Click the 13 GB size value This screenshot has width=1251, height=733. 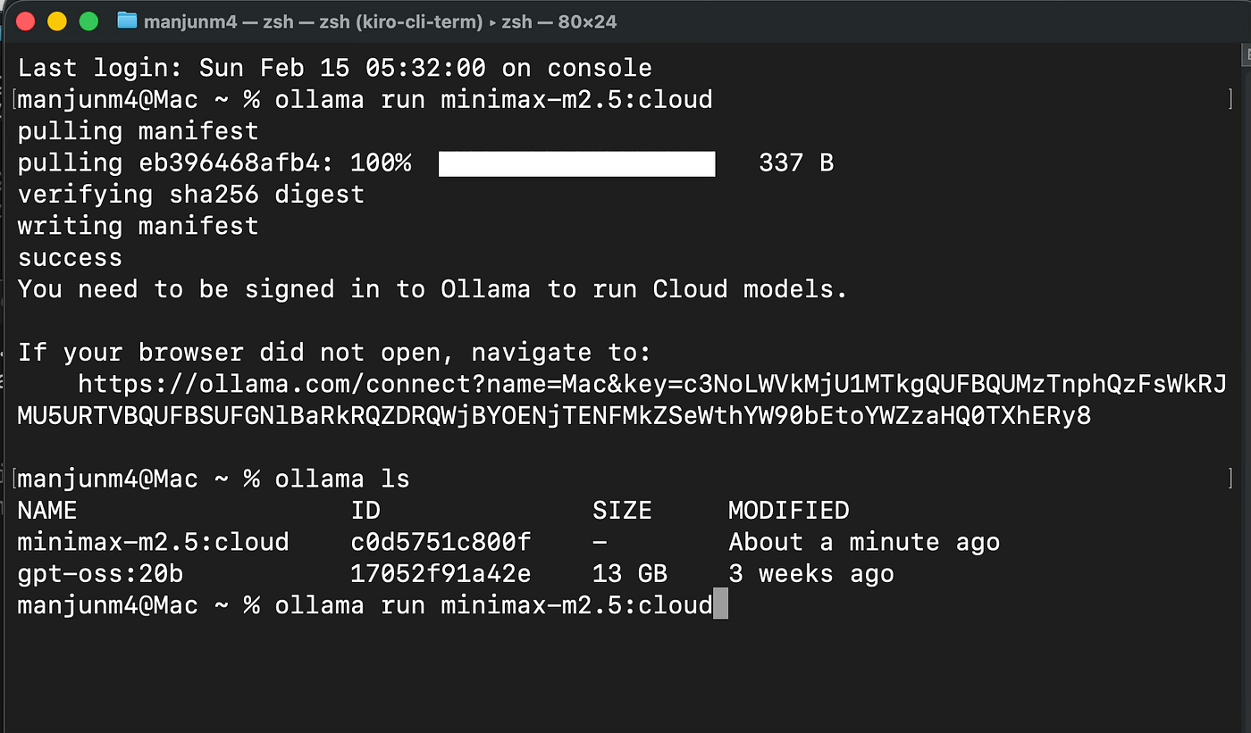[629, 573]
